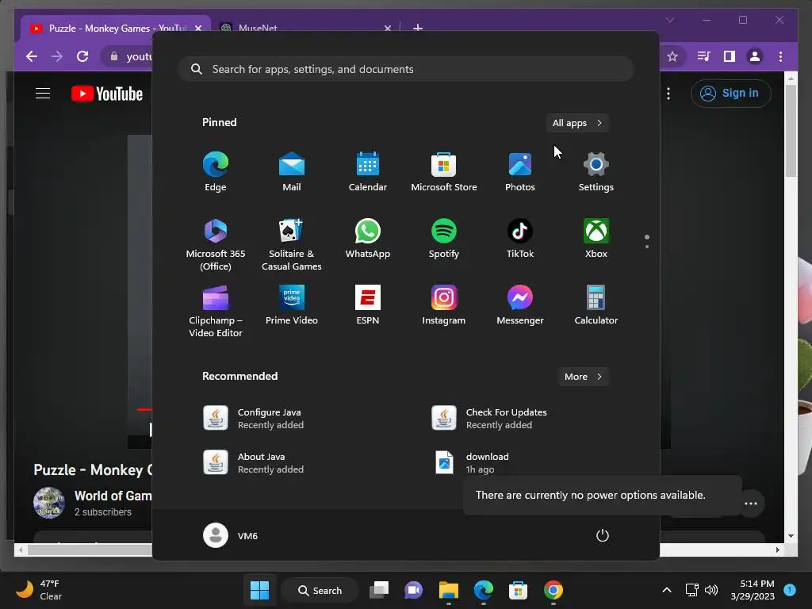Viewport: 812px width, 609px height.
Task: Close the Puzzle - Monkey Games tab
Action: (x=198, y=29)
